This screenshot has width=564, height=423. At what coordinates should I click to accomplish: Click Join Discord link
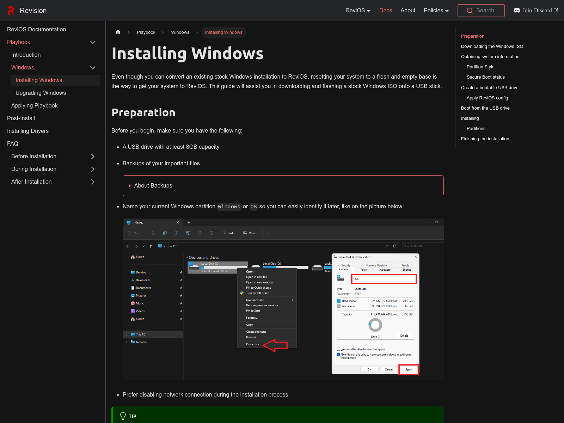pyautogui.click(x=536, y=11)
